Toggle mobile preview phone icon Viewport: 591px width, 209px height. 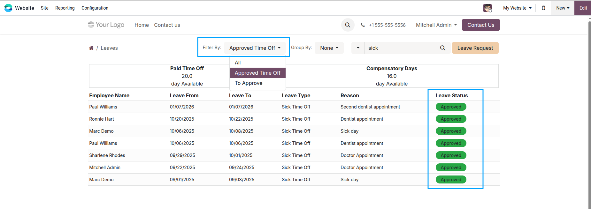click(543, 8)
